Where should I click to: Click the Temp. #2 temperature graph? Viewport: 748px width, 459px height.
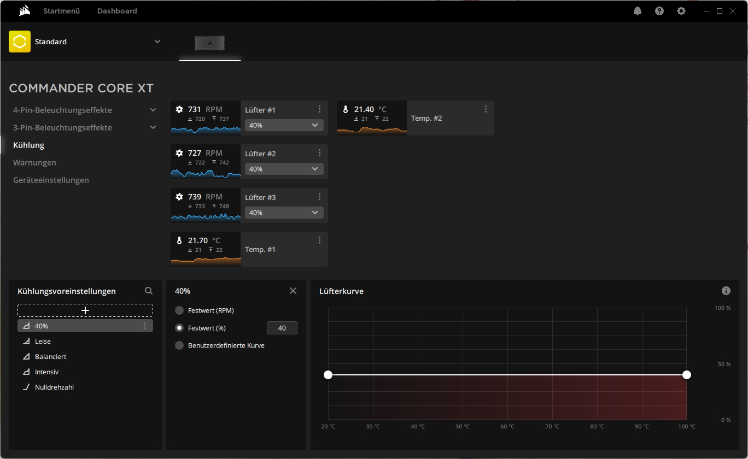click(372, 130)
